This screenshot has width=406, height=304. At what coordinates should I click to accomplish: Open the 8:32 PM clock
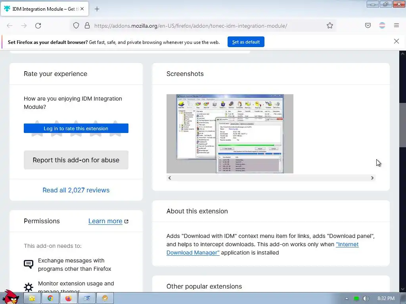click(x=386, y=298)
